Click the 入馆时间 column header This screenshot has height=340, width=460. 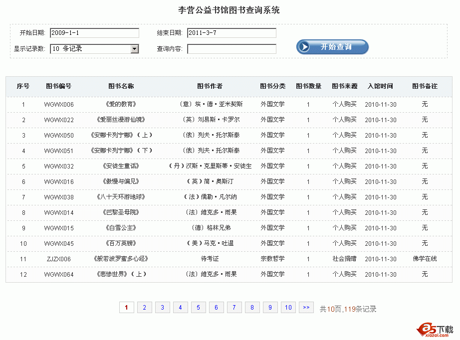[x=381, y=86]
